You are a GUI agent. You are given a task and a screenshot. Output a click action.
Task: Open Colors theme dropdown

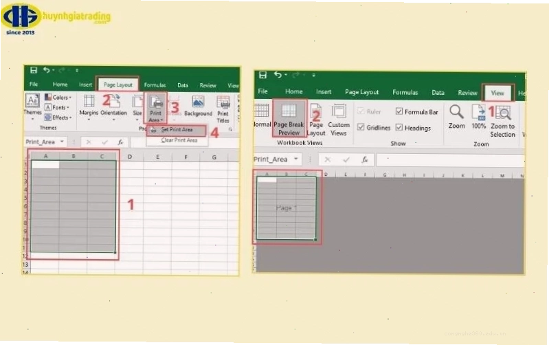coord(58,98)
